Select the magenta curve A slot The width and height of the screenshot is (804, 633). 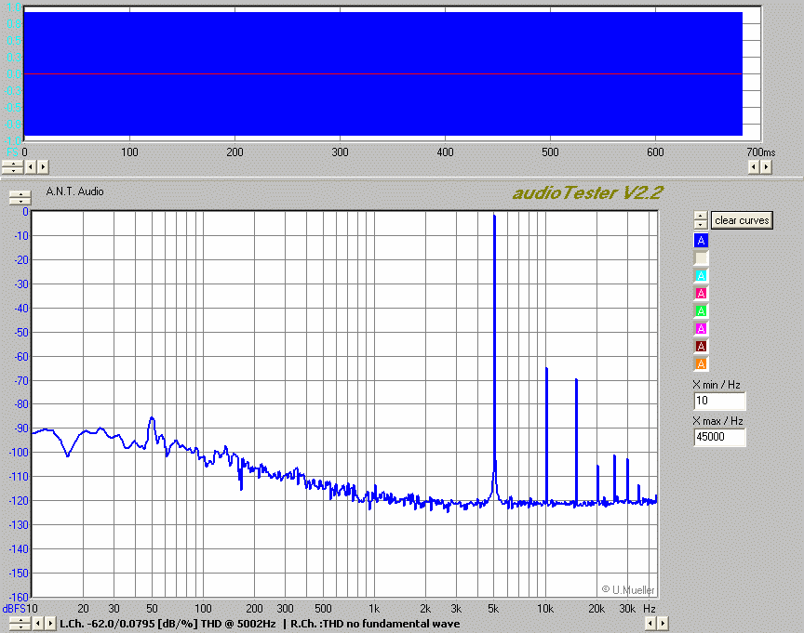point(702,329)
